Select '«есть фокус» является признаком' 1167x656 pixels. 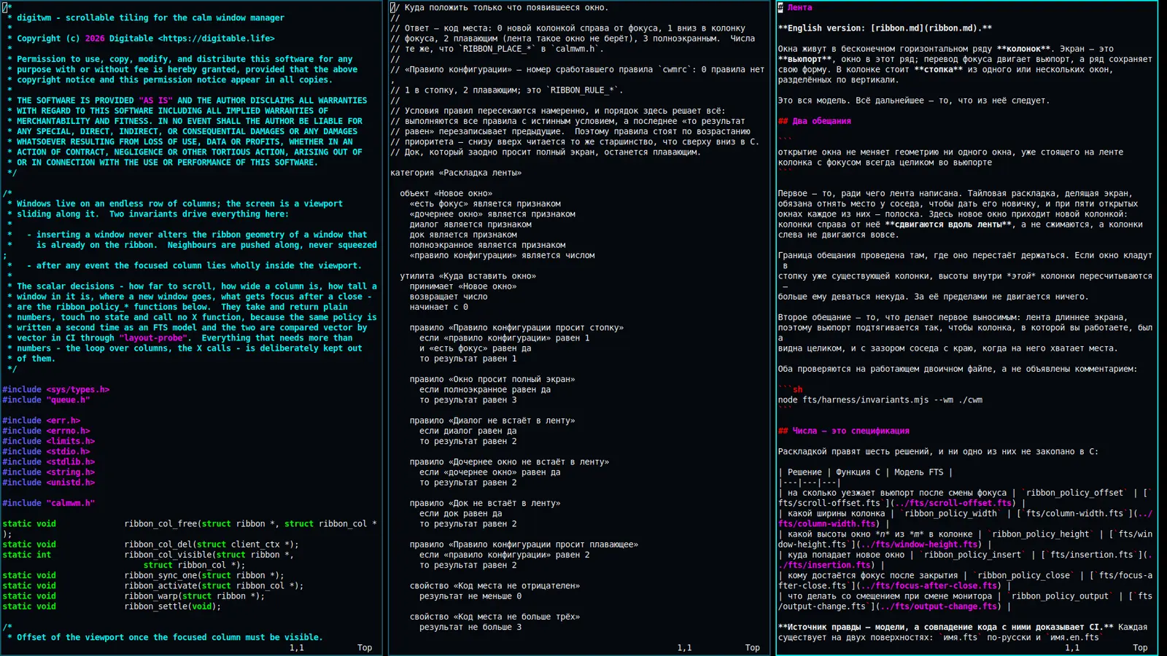[x=485, y=204]
